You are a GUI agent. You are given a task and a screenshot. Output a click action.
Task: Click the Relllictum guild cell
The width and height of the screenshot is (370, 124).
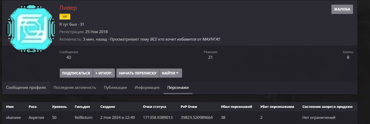(83, 118)
